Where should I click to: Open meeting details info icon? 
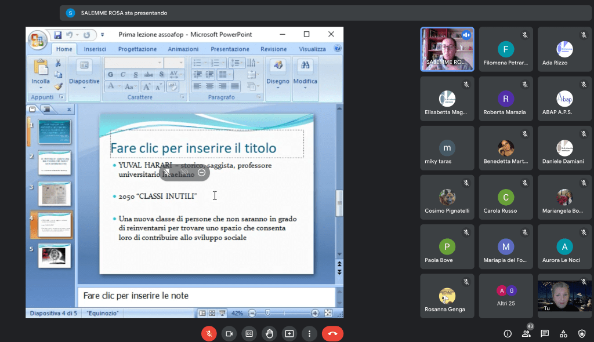(508, 333)
